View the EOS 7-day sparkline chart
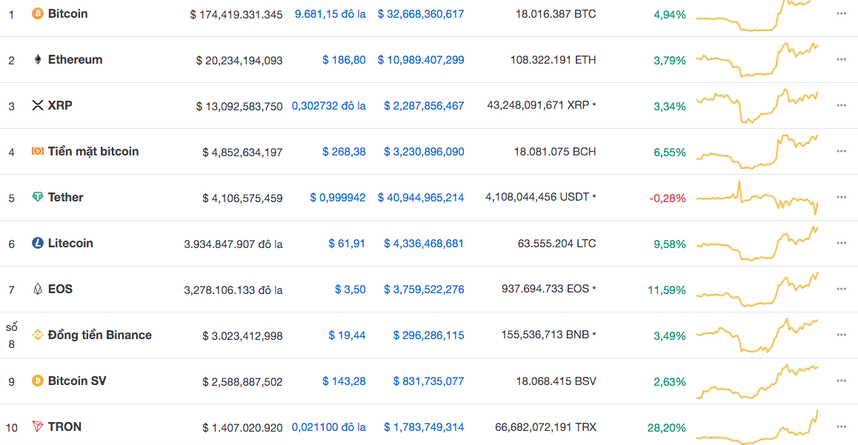858x445 pixels. click(757, 290)
